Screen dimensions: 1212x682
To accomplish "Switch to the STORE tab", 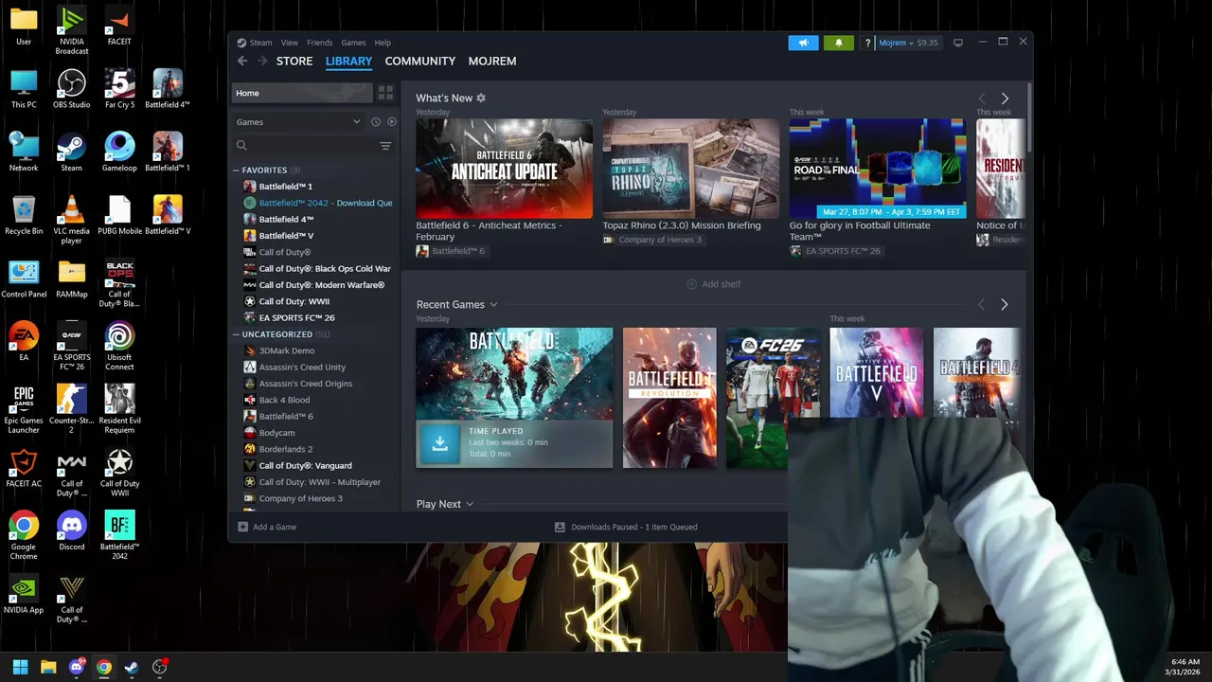I will click(294, 61).
